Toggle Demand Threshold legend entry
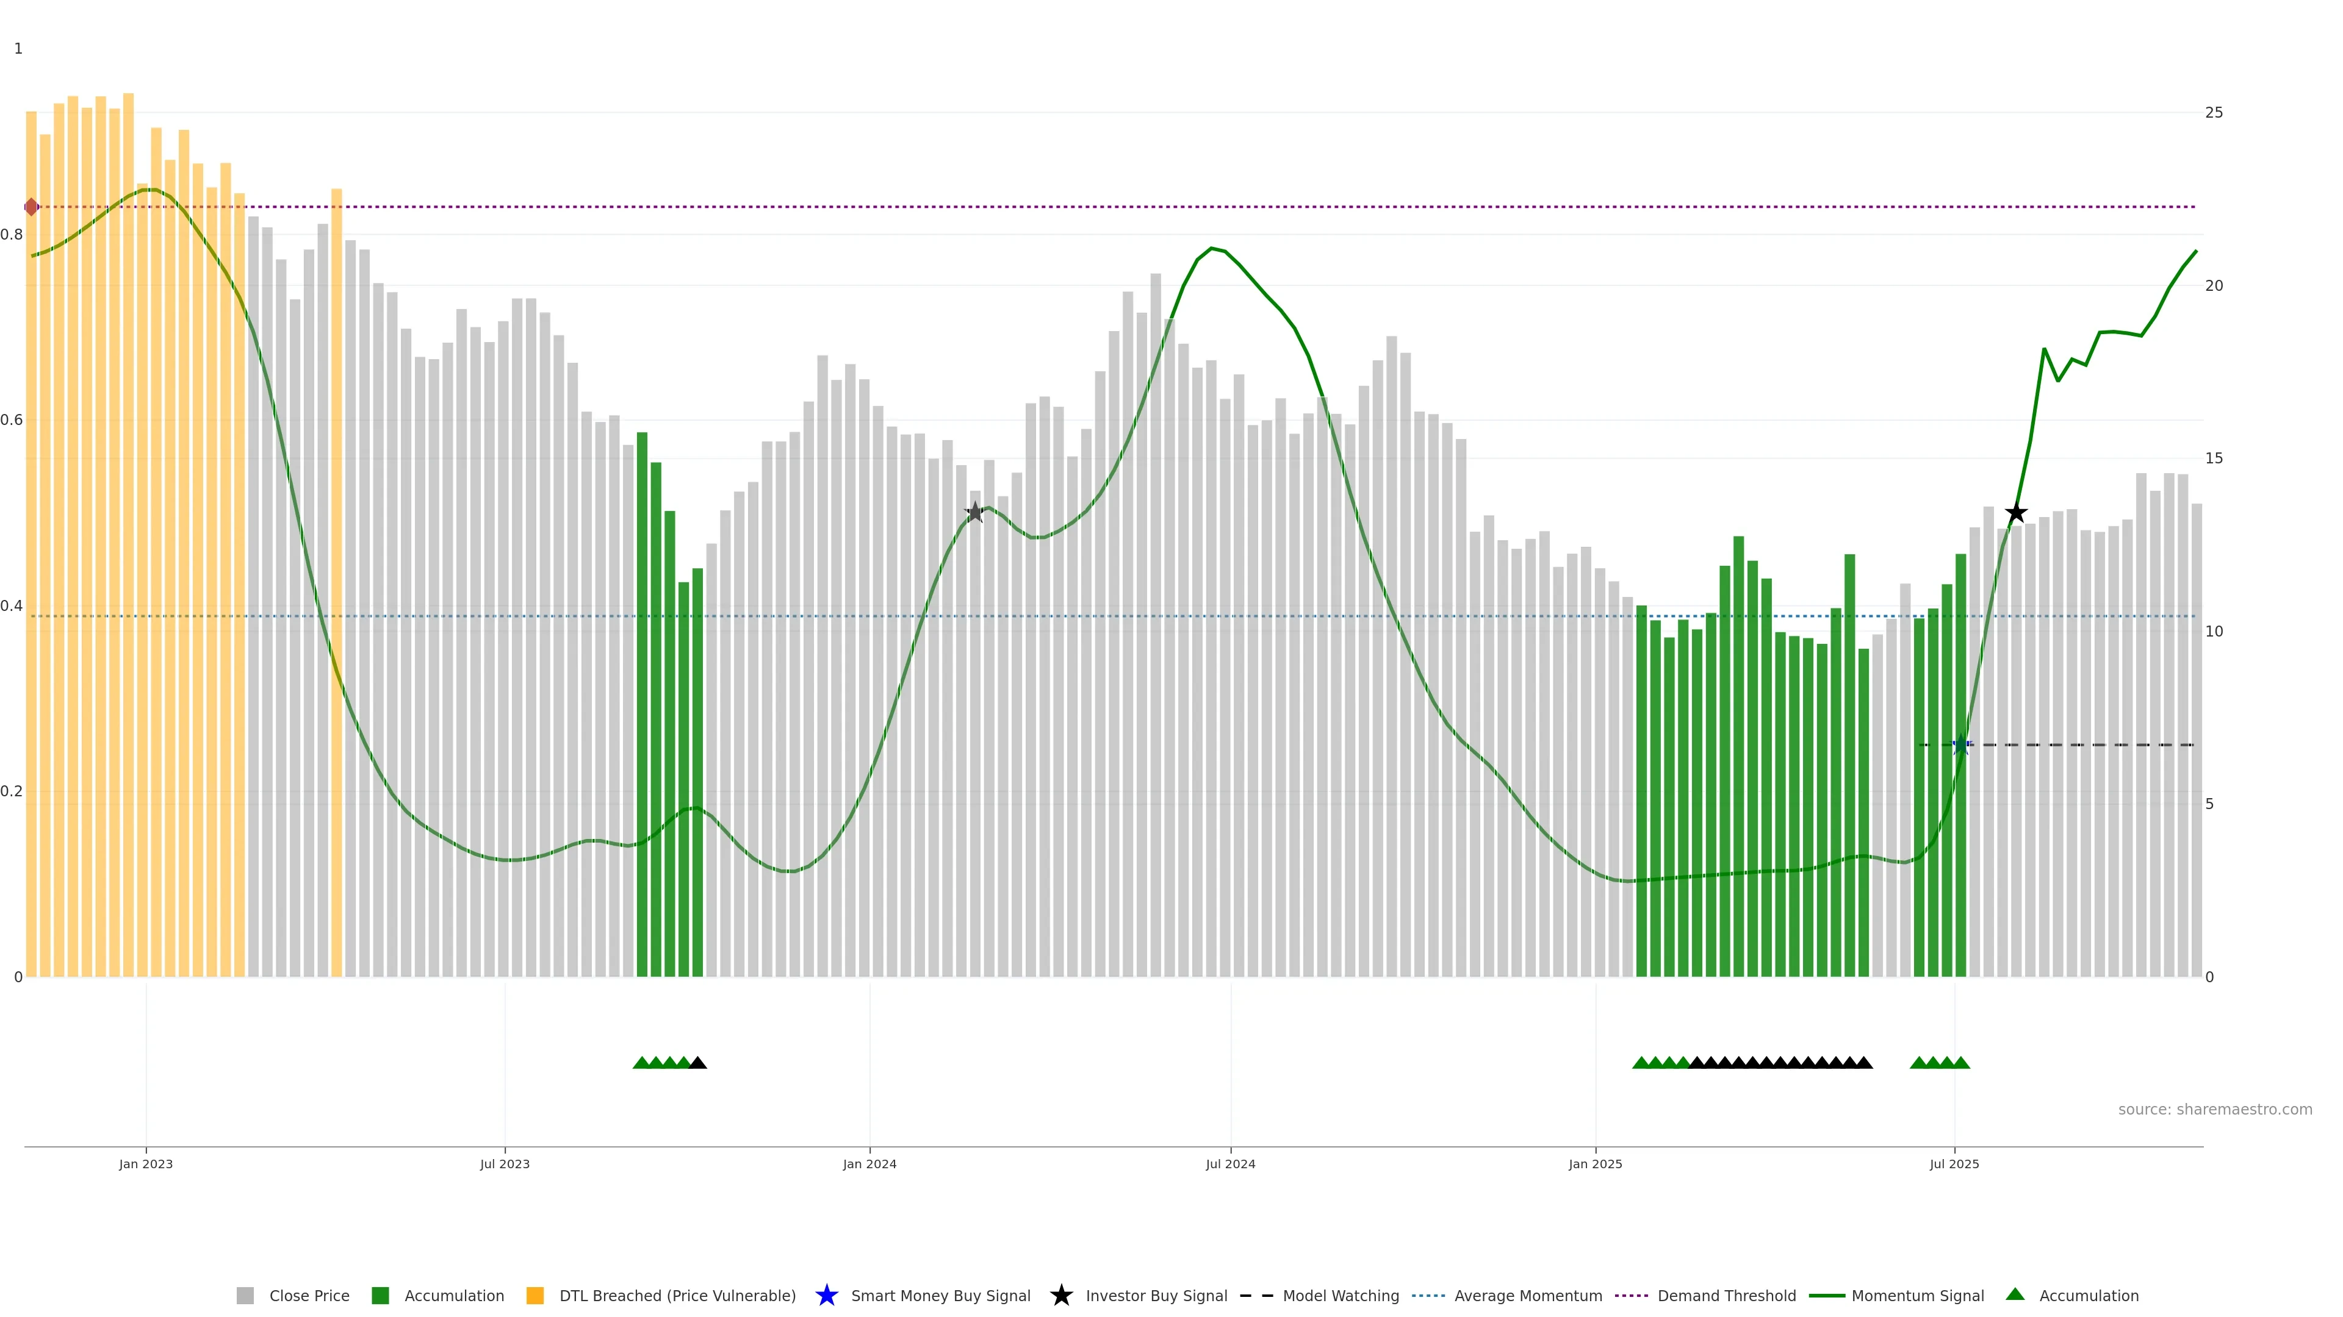Screen dimensions: 2343x1317 pos(1726,1296)
